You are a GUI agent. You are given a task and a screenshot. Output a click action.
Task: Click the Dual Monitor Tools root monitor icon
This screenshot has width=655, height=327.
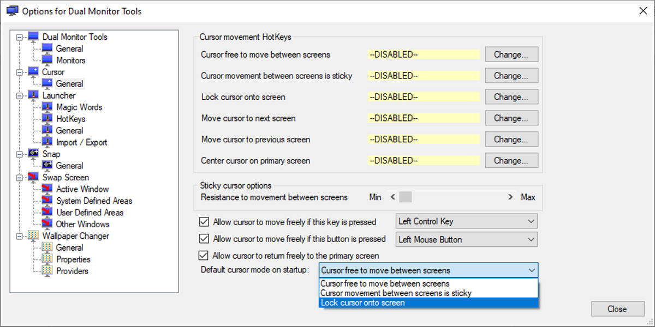(x=34, y=37)
